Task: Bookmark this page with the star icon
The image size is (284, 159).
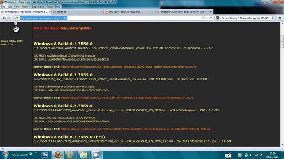Action: coord(203,18)
